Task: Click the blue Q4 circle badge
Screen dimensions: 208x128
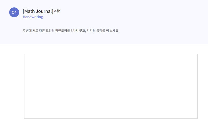Action: (x=14, y=12)
